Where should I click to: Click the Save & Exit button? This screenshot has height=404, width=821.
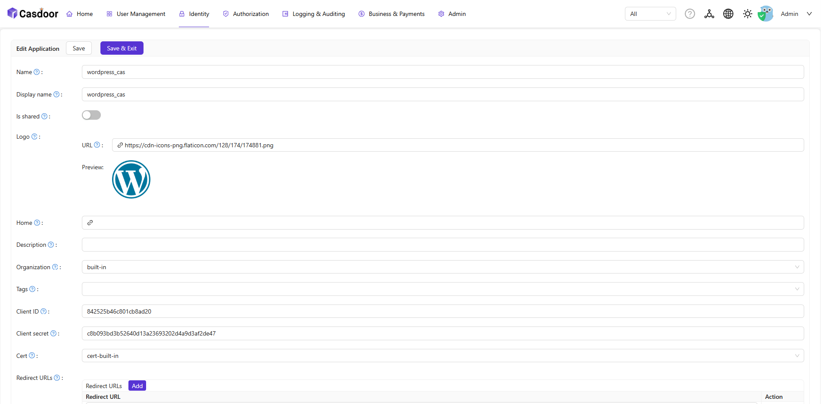[122, 48]
